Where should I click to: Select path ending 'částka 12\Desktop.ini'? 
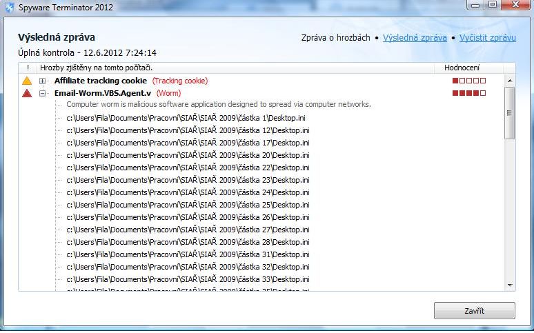click(x=188, y=130)
